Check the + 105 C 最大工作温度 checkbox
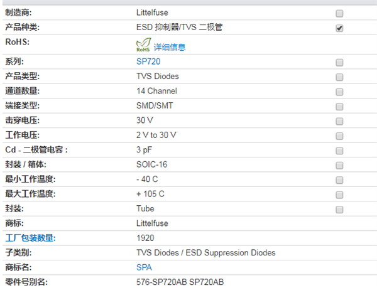The width and height of the screenshot is (377, 288). pyautogui.click(x=339, y=195)
